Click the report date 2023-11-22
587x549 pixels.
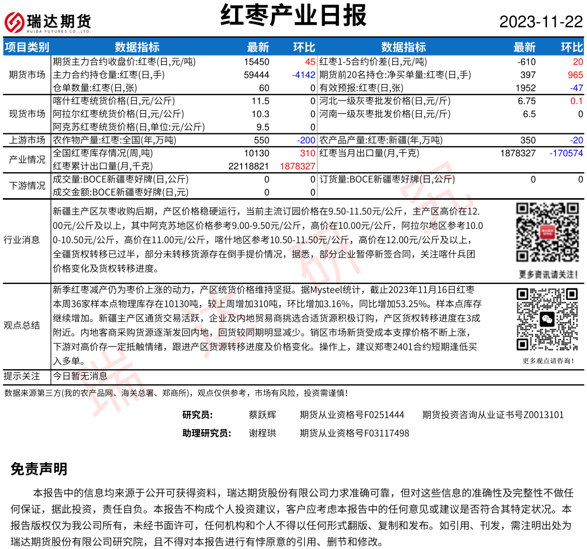click(541, 22)
